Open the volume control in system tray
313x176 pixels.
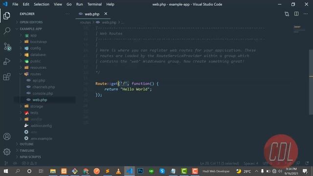(x=280, y=171)
